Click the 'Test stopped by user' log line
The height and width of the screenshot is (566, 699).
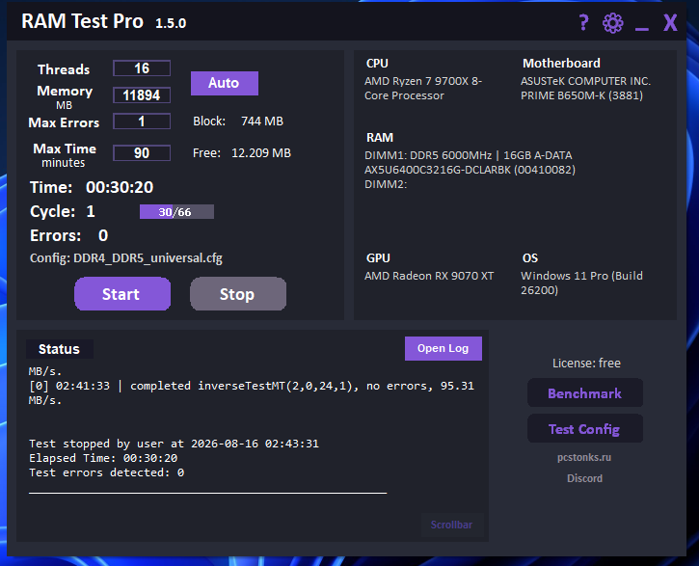174,444
